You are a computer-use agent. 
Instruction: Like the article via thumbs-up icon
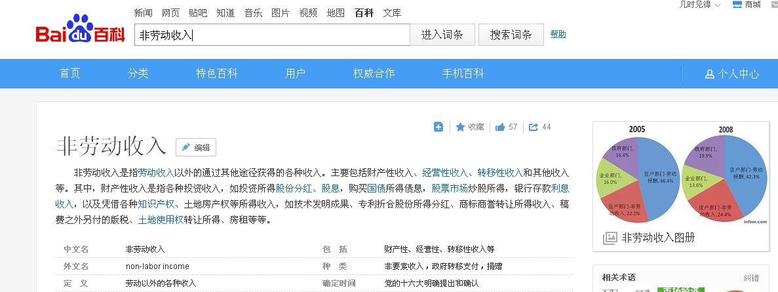[x=500, y=127]
